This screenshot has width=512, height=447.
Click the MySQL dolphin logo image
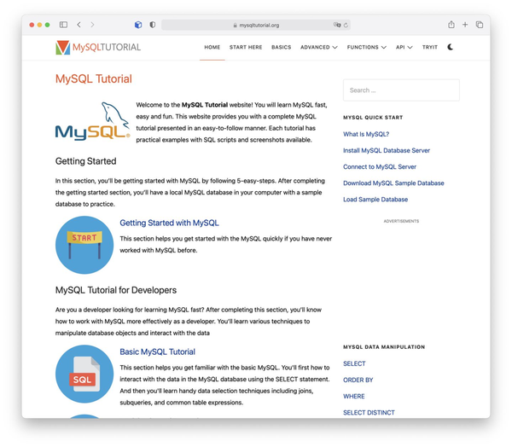coord(93,121)
